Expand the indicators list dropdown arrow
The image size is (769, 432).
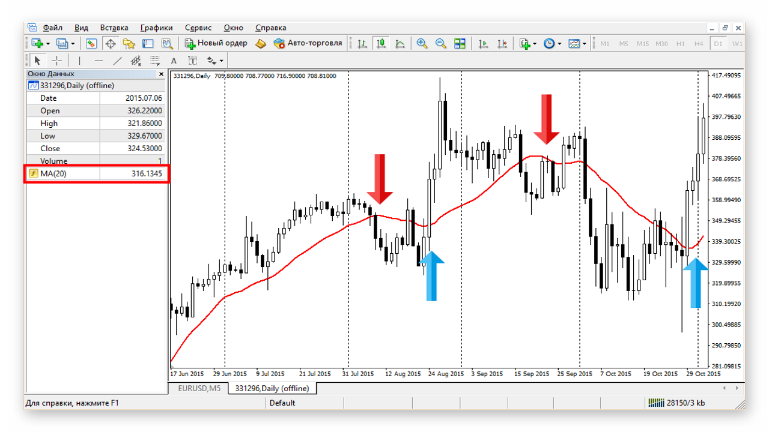[535, 44]
